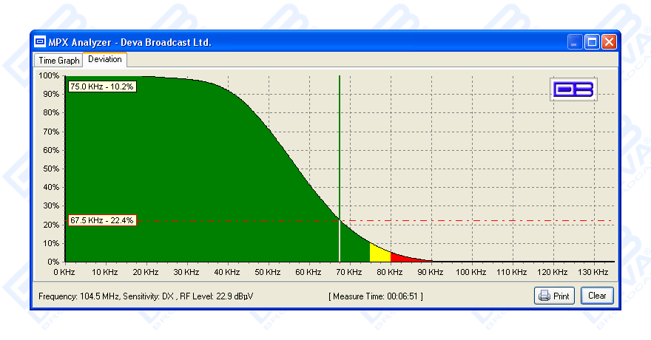Click the 67.5 KHz - 22.4% label

pos(102,220)
